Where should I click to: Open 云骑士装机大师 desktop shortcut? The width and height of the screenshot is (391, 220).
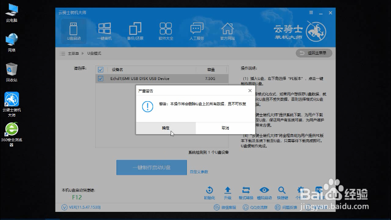11,104
